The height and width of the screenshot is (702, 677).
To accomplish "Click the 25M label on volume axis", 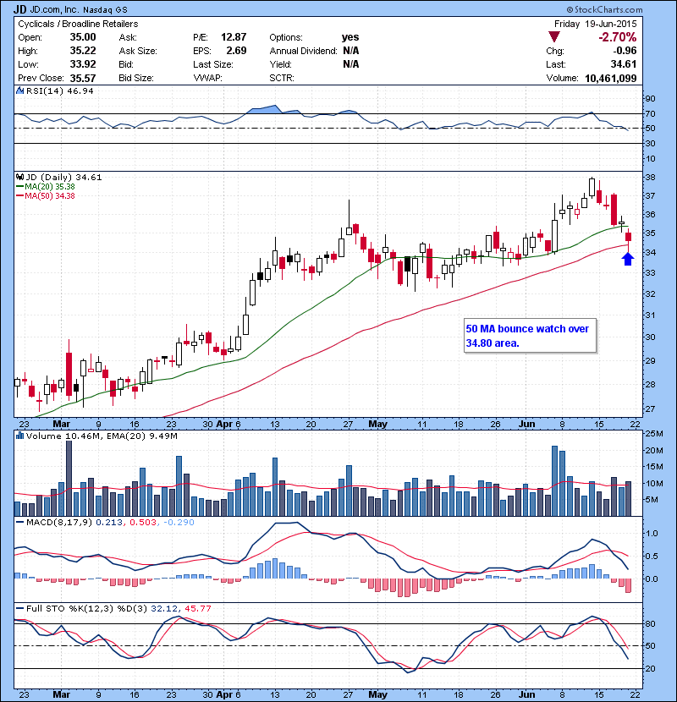I will (x=653, y=433).
